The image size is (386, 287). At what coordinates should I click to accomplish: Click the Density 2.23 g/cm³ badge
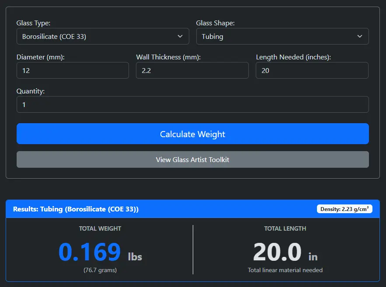point(345,209)
